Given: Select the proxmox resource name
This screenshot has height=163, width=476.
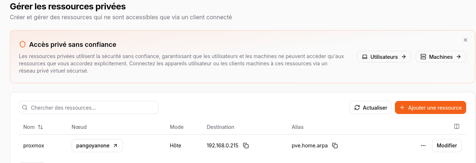Looking at the screenshot, I should [x=34, y=146].
